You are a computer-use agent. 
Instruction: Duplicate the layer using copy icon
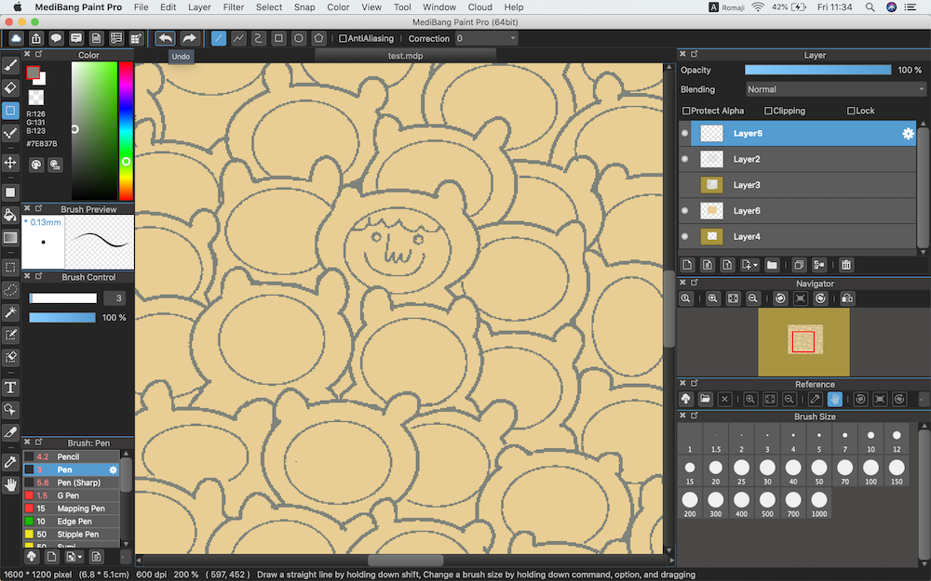[x=799, y=265]
